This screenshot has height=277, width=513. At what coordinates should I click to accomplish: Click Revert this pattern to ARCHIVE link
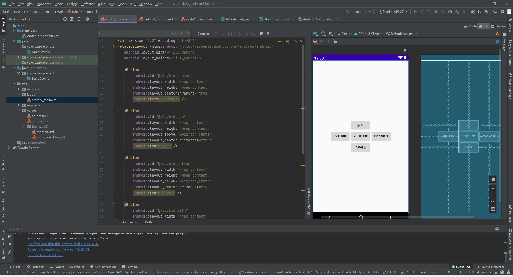click(x=59, y=249)
